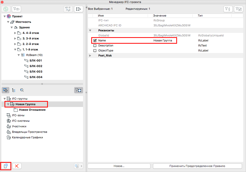
Task: Collapse the Здание node triangle
Action: [12, 27]
